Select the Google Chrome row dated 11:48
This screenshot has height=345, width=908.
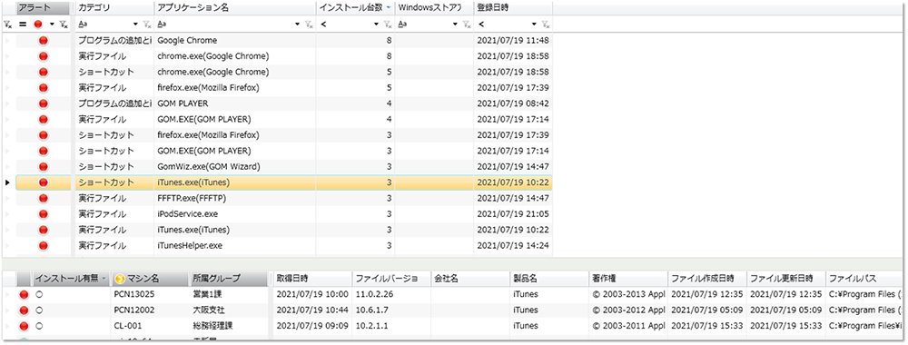point(283,41)
